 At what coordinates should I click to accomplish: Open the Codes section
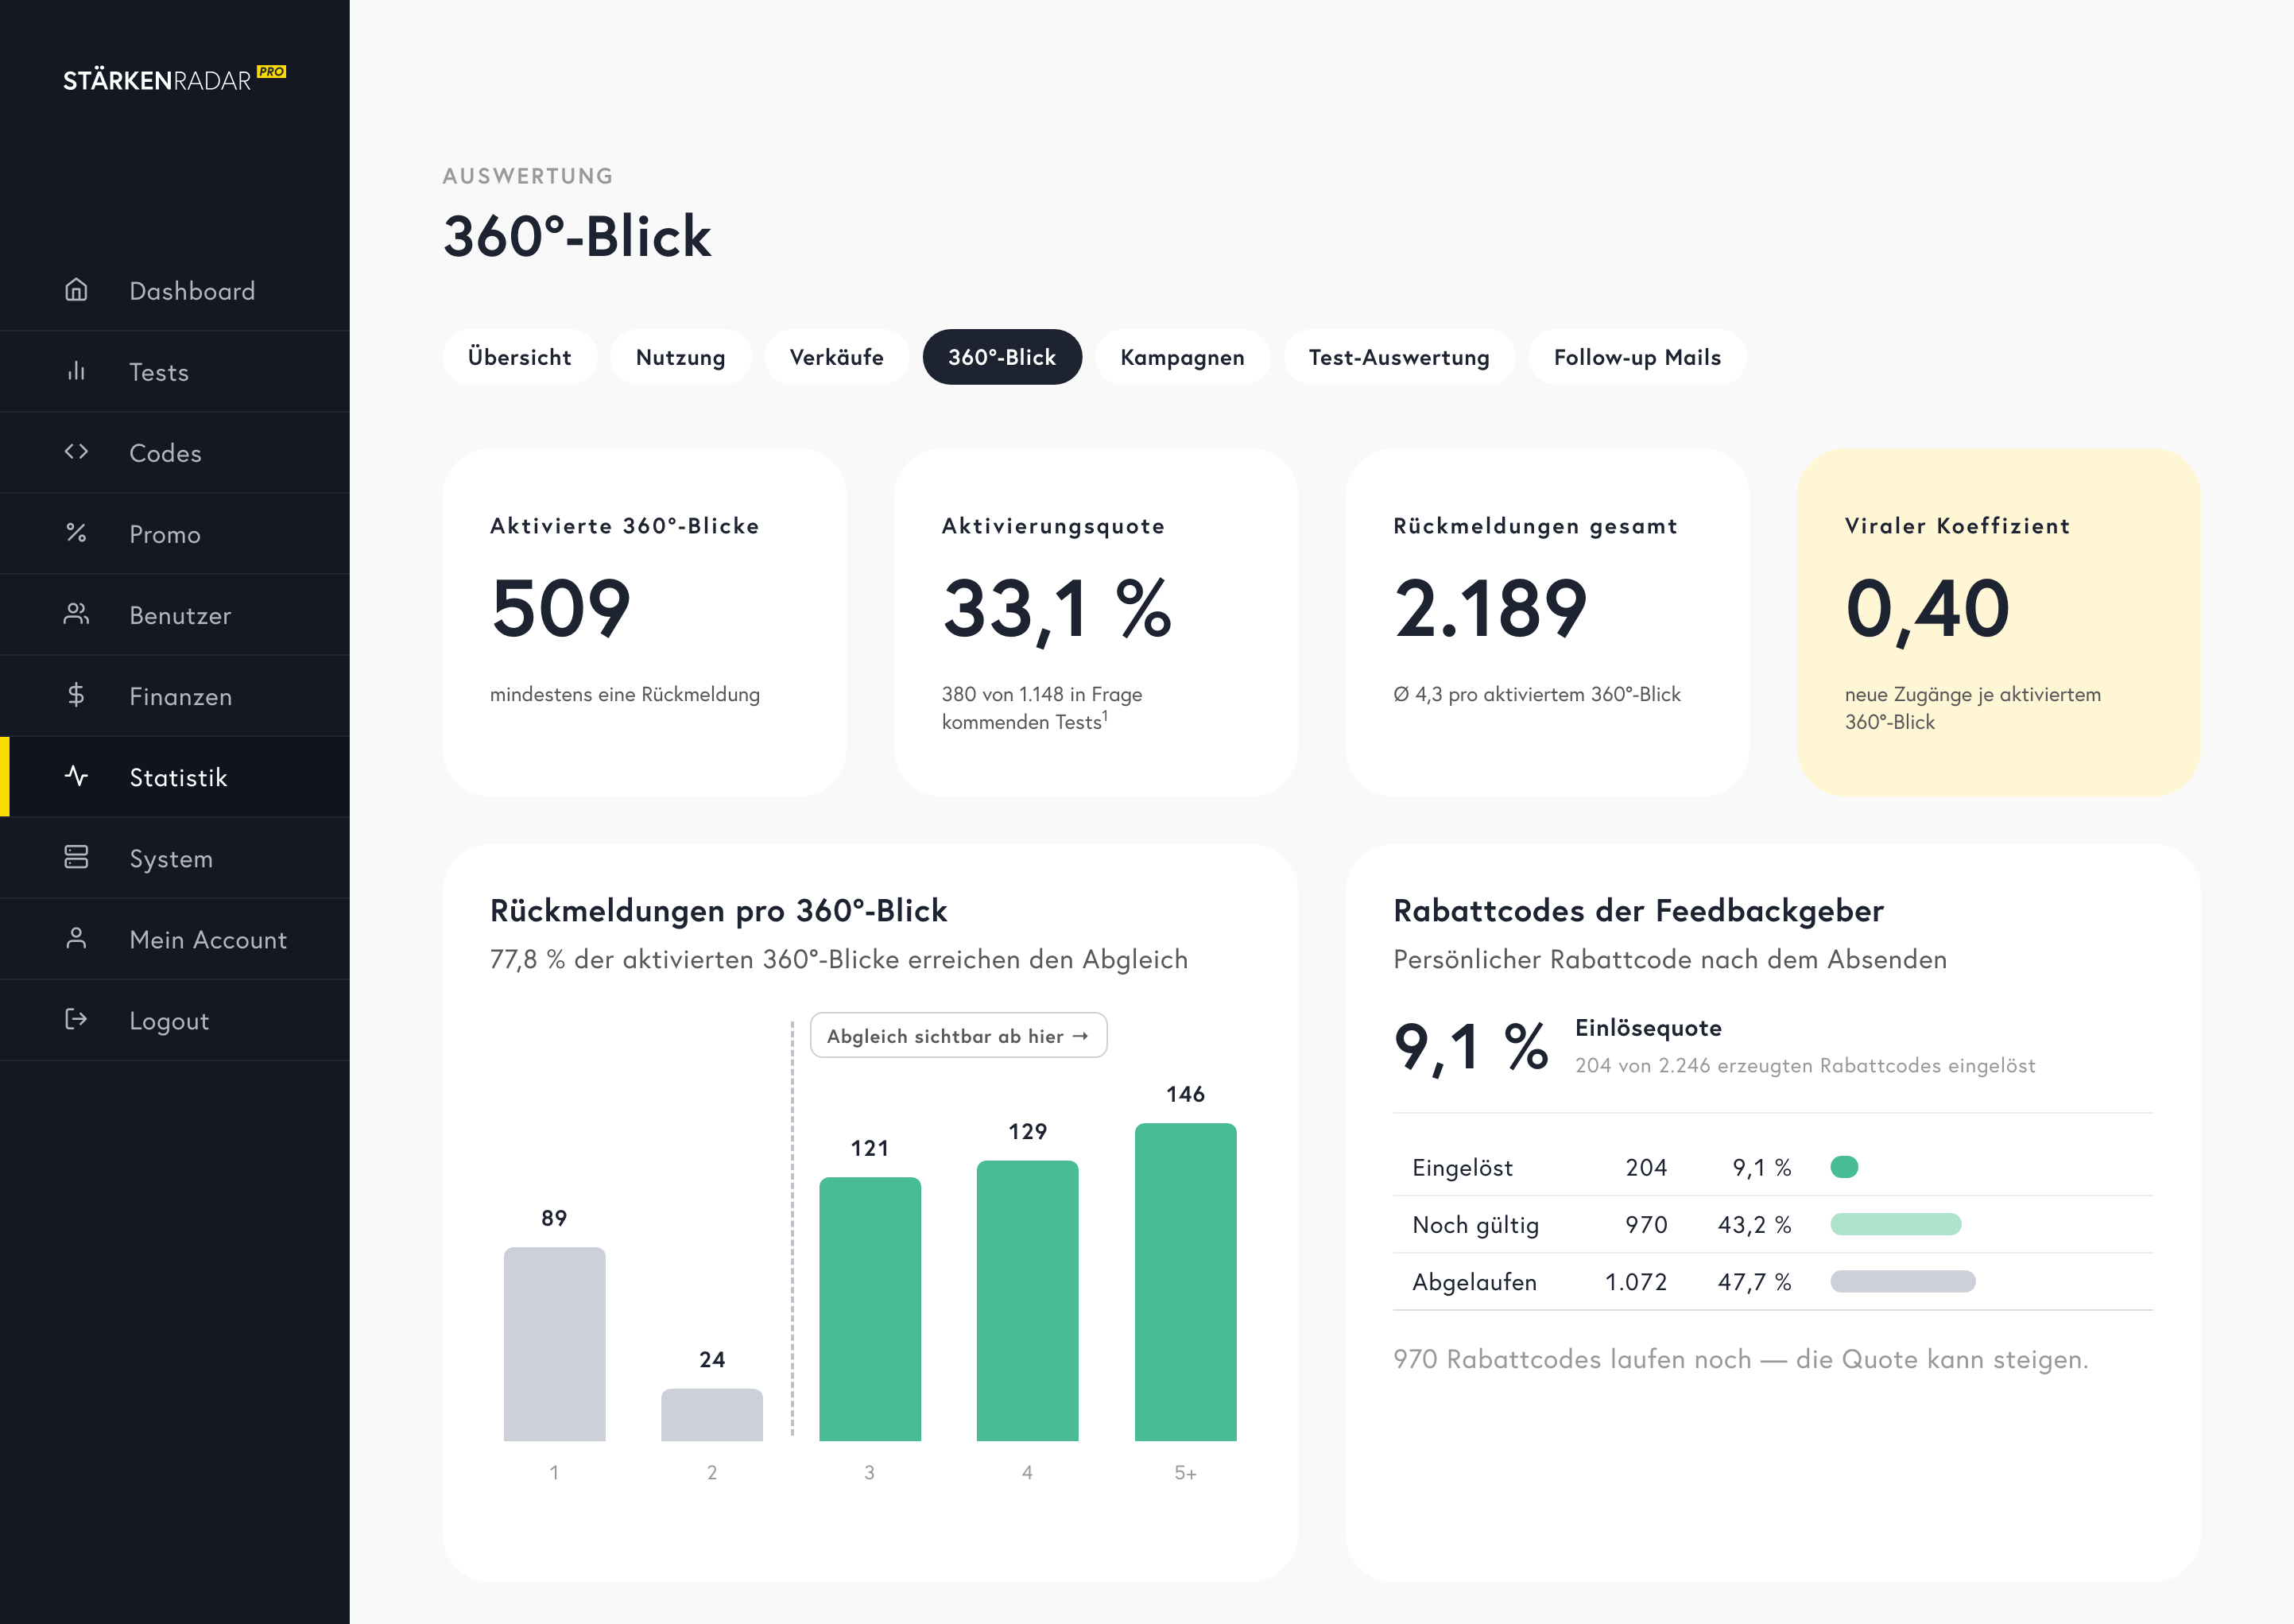[175, 452]
